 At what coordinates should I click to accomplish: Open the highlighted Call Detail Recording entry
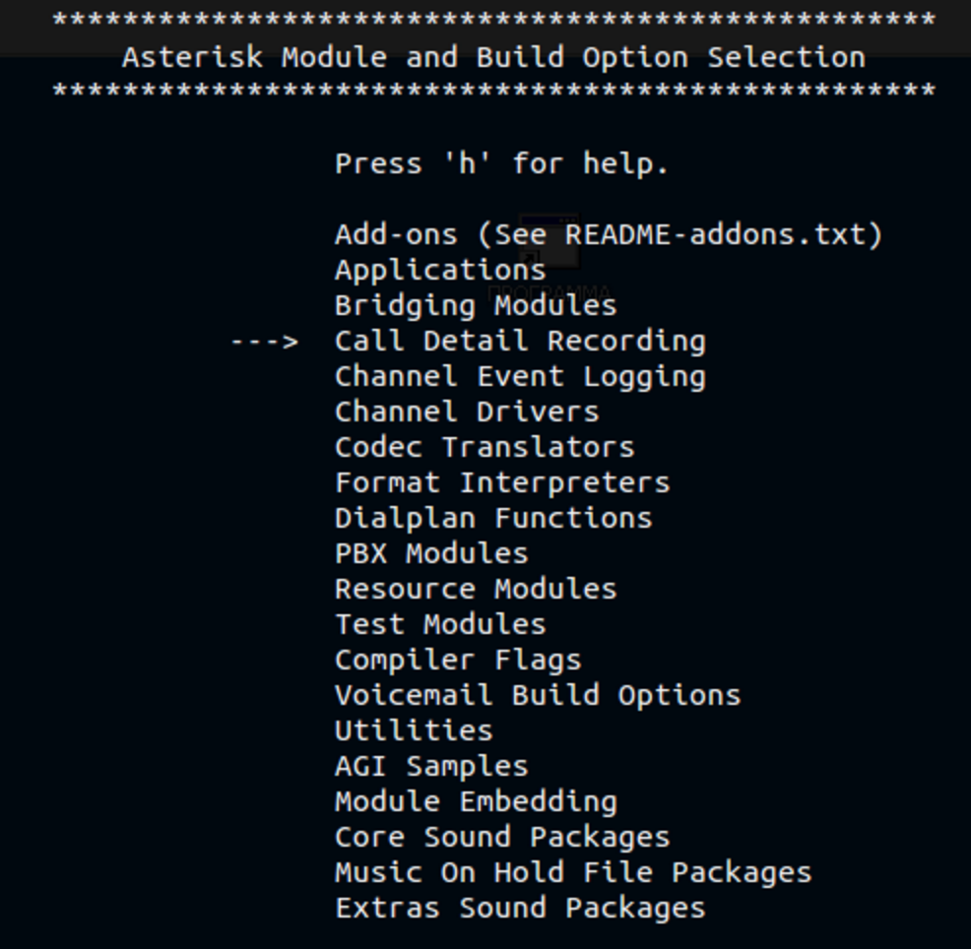[519, 342]
